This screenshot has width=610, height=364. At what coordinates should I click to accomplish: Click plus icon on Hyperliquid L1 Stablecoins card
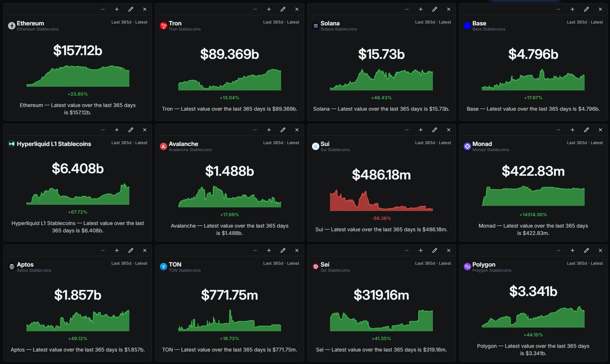click(117, 130)
